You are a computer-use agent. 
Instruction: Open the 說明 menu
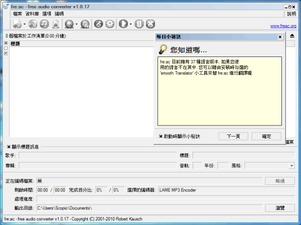point(291,13)
